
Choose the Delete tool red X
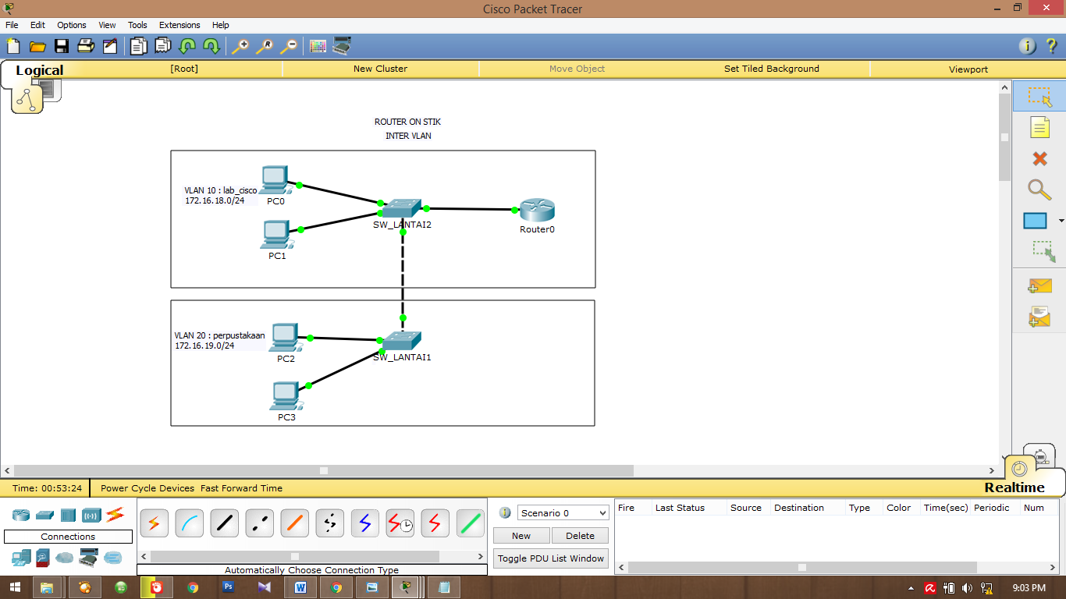click(1039, 158)
